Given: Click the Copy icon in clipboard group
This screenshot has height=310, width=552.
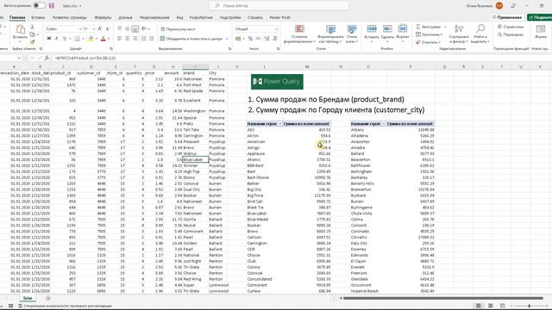Looking at the screenshot, I should click(x=33, y=34).
